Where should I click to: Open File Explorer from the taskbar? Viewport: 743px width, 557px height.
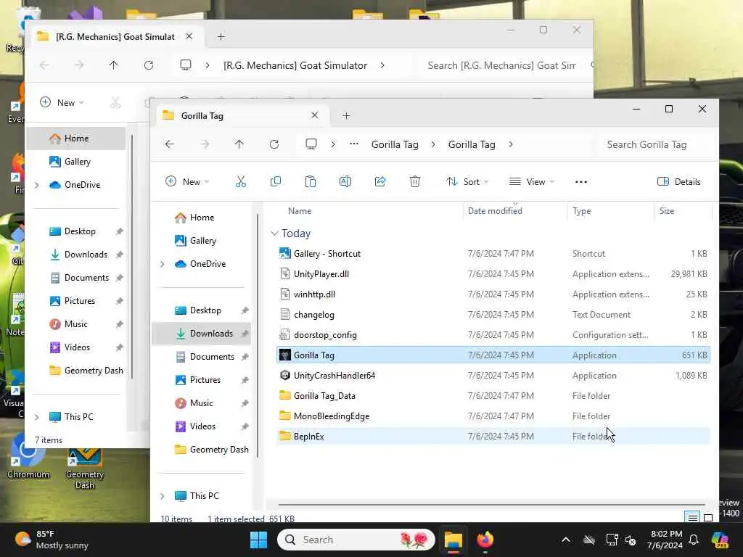(x=453, y=540)
